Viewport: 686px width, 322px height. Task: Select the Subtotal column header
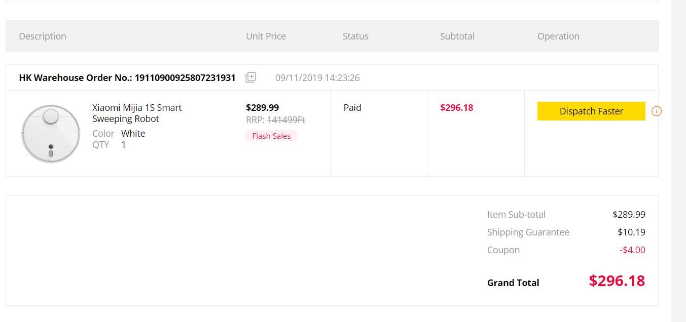coord(457,36)
